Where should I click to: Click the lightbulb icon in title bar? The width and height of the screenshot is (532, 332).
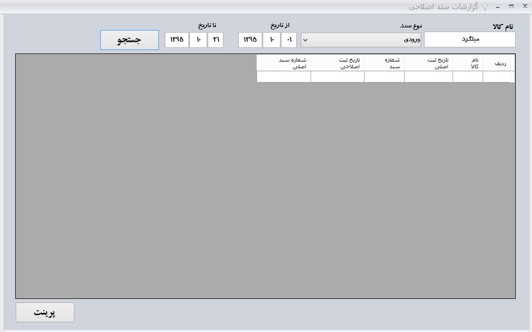485,7
